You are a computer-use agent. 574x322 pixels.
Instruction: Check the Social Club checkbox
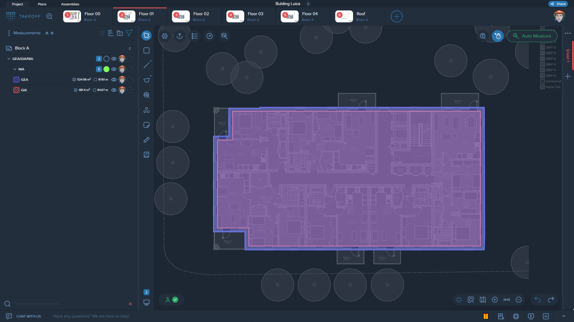click(x=542, y=87)
